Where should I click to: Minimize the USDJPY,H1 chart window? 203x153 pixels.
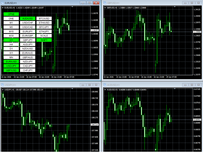click(83, 85)
